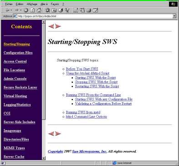Click the Stop loading toolbar icon

26,10
